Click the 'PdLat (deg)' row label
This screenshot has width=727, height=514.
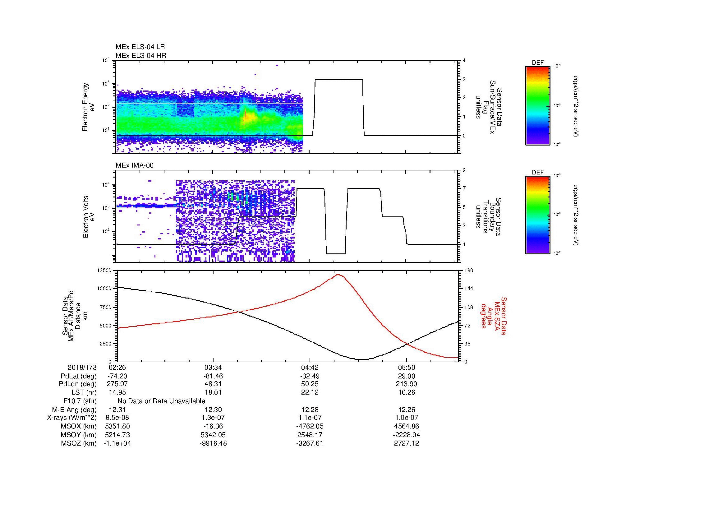tap(79, 376)
